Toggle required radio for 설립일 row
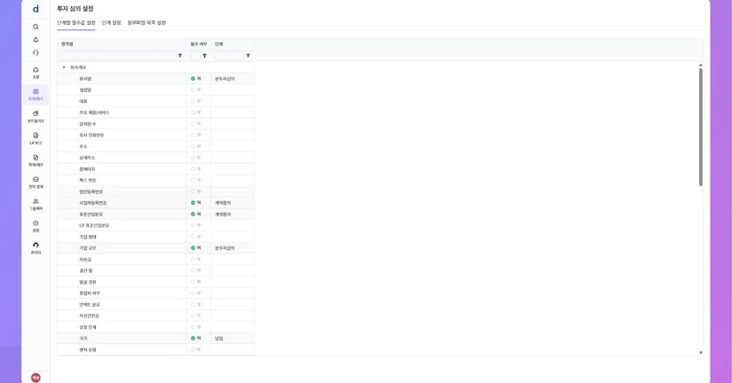 pyautogui.click(x=193, y=90)
